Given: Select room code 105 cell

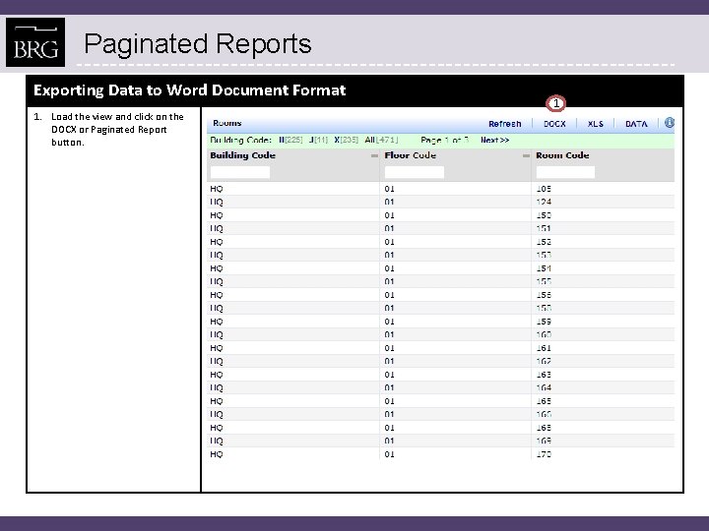Looking at the screenshot, I should tap(544, 189).
